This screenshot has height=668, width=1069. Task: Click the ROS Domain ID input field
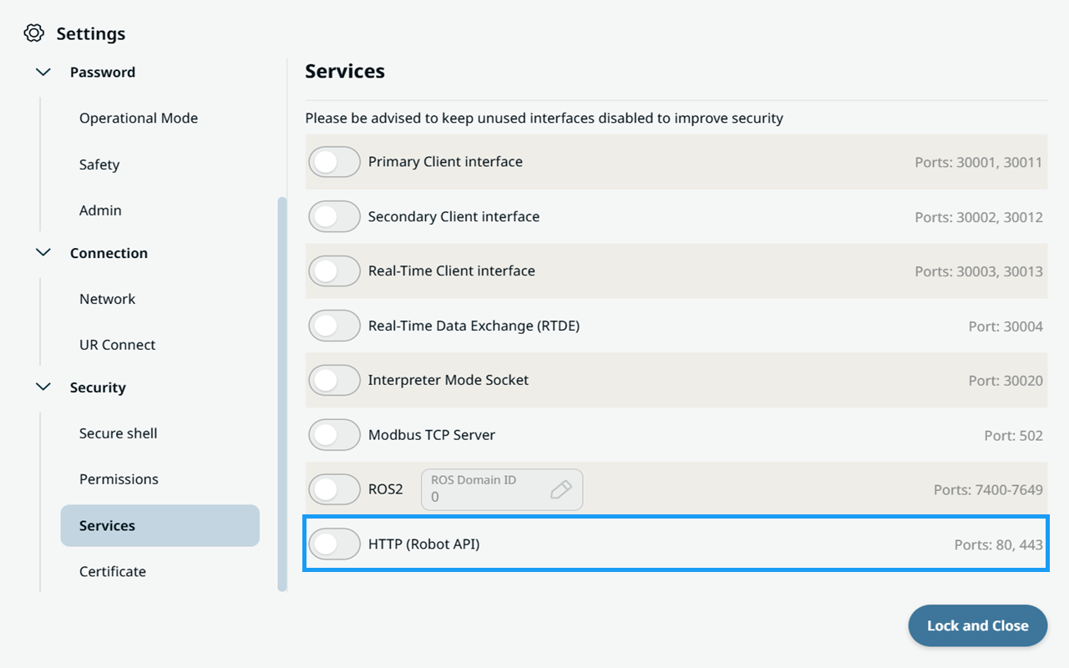pos(502,489)
